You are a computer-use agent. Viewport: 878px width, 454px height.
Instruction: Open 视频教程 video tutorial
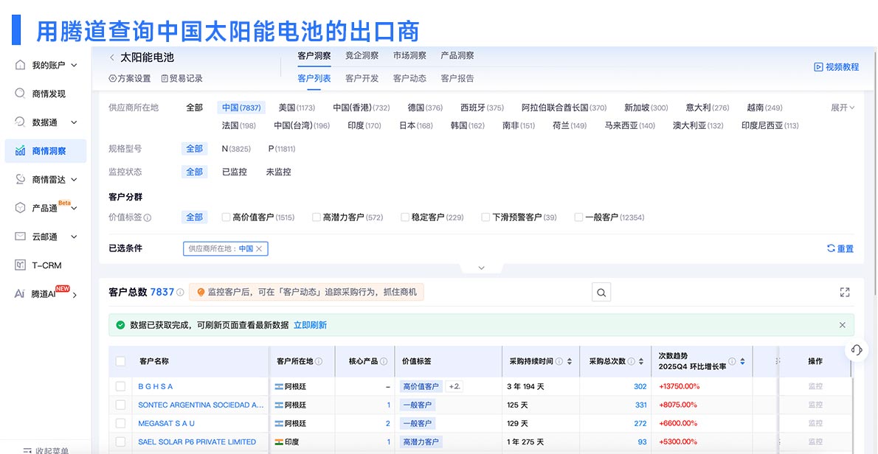click(837, 66)
